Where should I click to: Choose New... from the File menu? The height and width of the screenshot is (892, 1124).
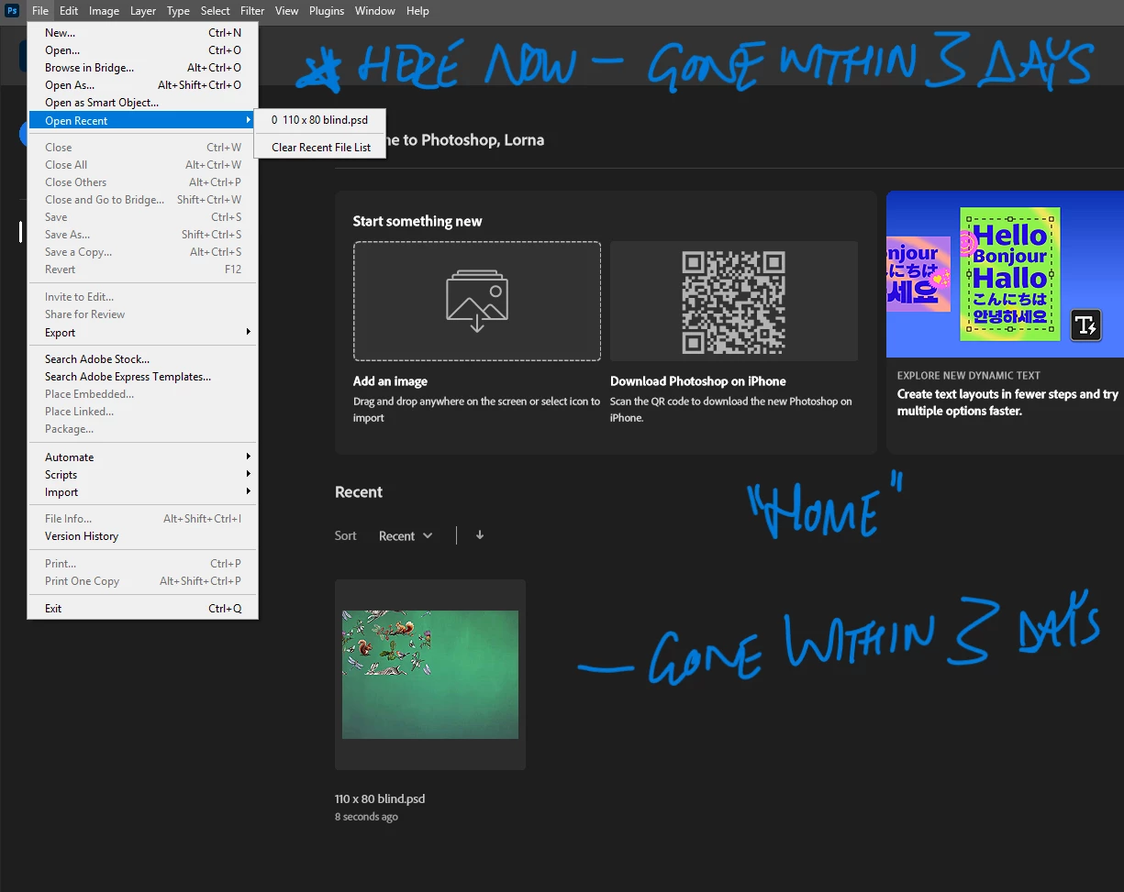143,33
